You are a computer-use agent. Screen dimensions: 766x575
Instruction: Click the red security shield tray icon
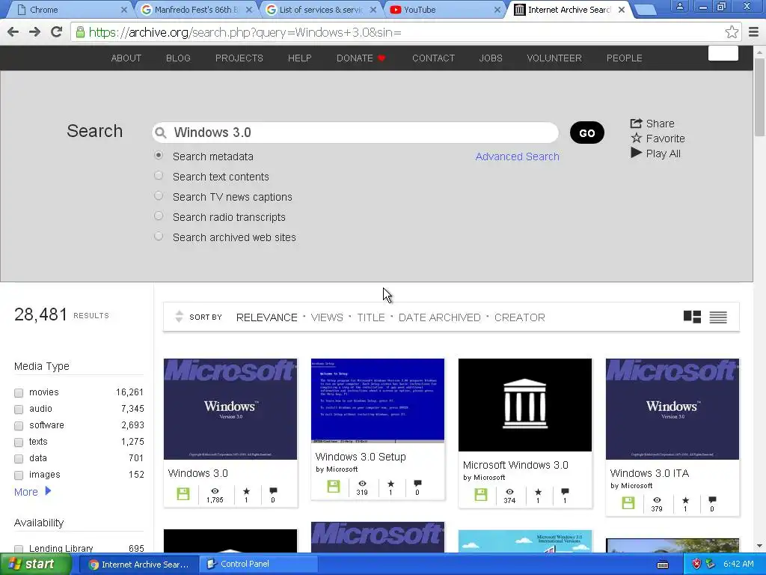point(696,564)
